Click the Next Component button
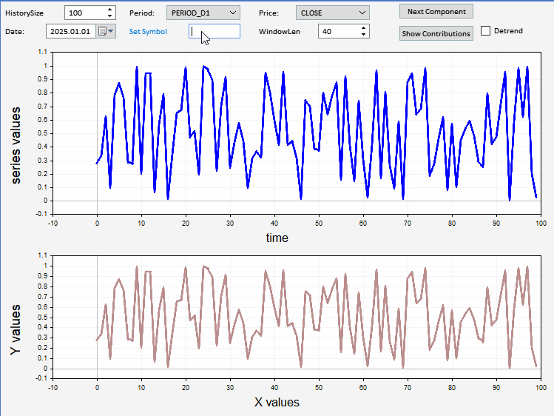 click(436, 11)
